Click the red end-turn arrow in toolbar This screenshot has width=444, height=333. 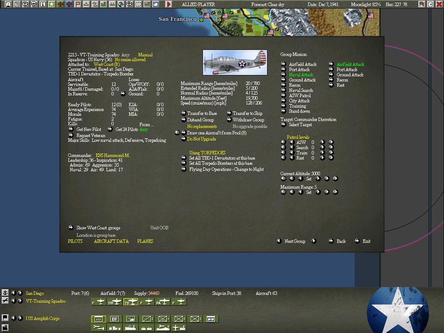pos(169,4)
